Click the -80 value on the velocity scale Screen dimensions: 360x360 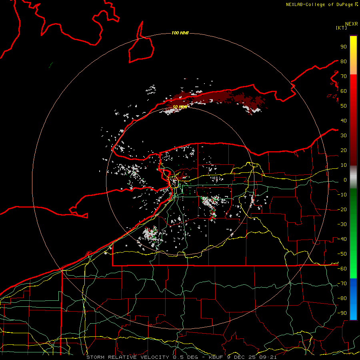(342, 298)
